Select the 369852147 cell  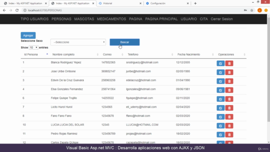coord(108,71)
